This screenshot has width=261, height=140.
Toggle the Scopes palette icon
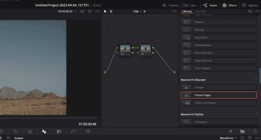[x=242, y=131]
